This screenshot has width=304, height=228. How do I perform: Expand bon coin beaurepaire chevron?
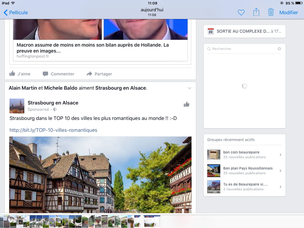click(280, 155)
